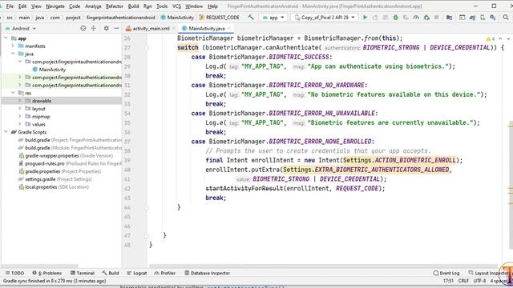Click the Stop icon in the toolbar
513x288 pixels.
(x=436, y=18)
